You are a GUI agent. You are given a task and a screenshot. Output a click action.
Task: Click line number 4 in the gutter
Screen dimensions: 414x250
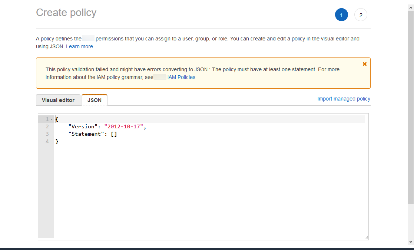click(x=47, y=141)
